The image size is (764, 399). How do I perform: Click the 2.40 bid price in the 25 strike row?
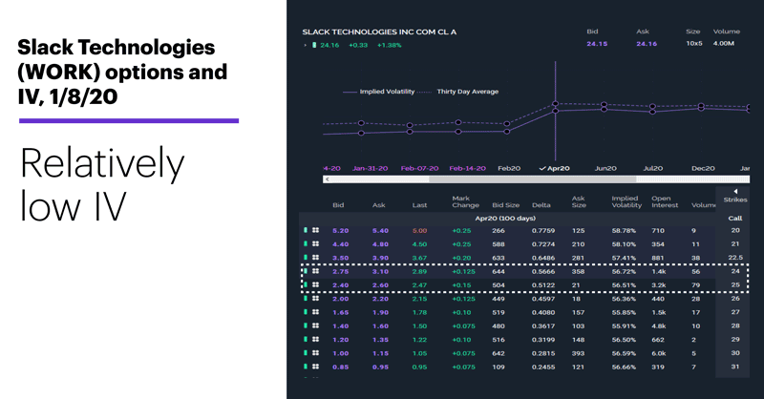coord(341,285)
